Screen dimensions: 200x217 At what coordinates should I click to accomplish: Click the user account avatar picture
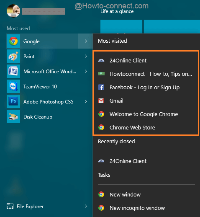13,11
